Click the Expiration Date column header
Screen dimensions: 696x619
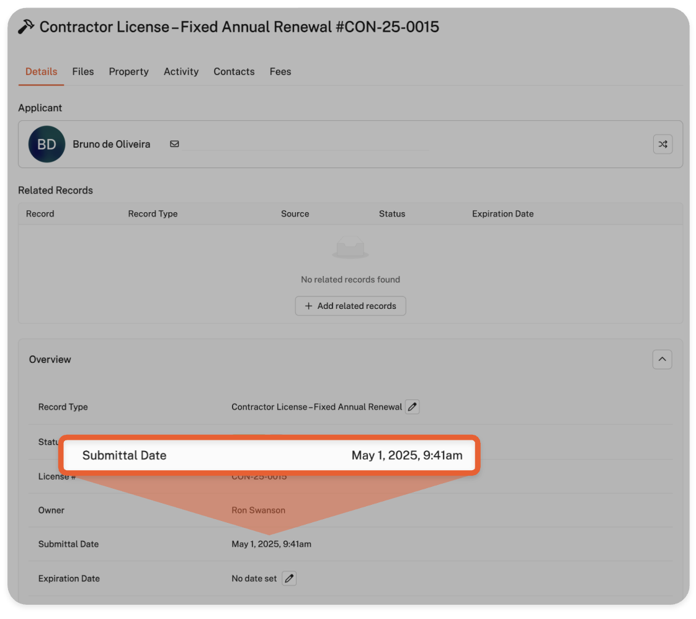pyautogui.click(x=502, y=214)
